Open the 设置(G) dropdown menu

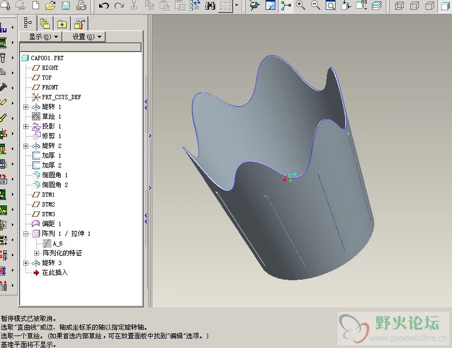tap(84, 37)
